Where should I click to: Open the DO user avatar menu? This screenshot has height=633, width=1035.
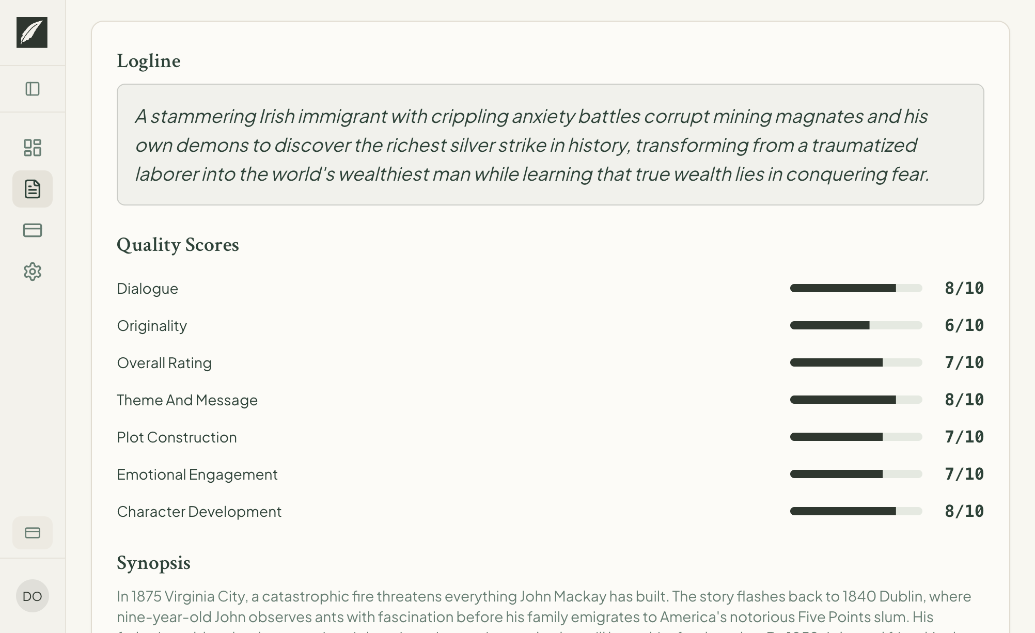pyautogui.click(x=33, y=596)
